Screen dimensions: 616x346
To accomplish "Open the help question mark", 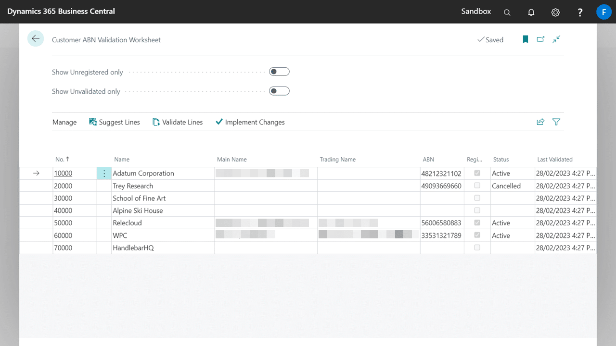I will [x=580, y=12].
